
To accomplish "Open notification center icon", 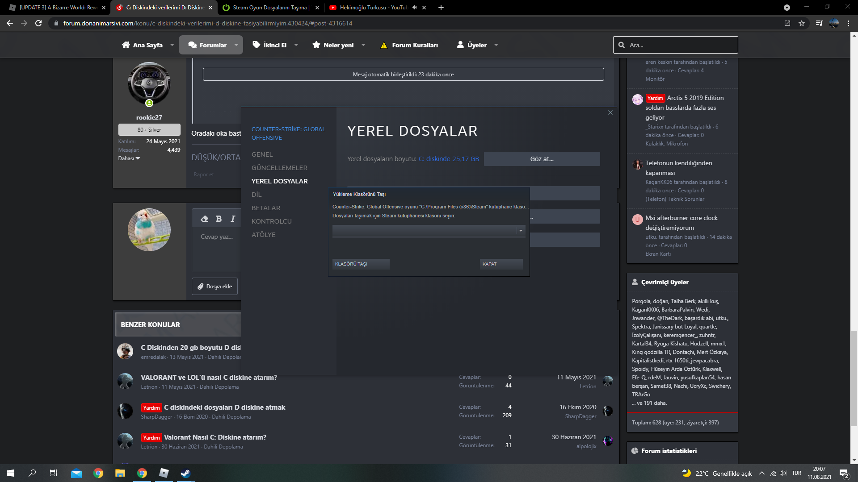I will click(844, 473).
